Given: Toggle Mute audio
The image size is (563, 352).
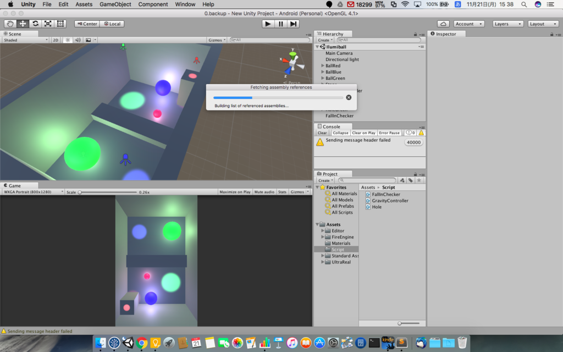Looking at the screenshot, I should click(264, 192).
